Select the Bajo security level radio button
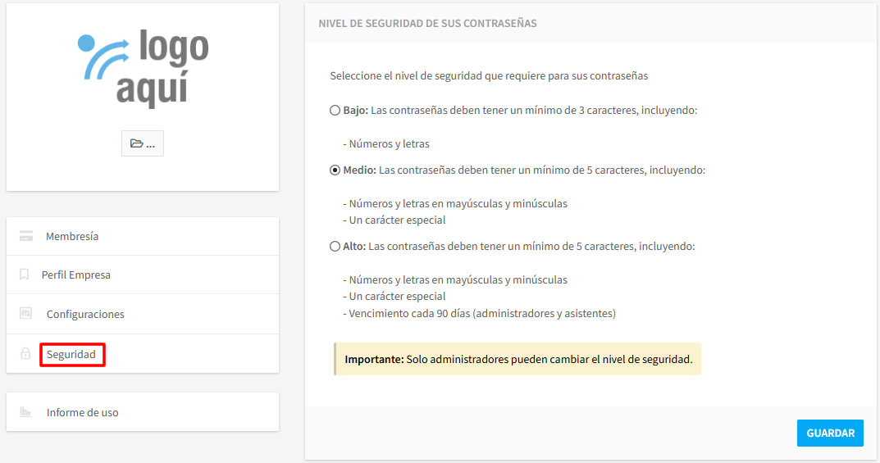880x463 pixels. click(335, 110)
